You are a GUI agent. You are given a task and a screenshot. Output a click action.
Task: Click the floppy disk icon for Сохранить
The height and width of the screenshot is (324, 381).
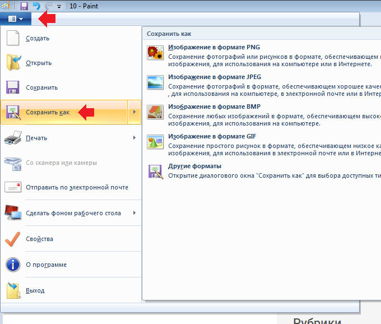[13, 87]
